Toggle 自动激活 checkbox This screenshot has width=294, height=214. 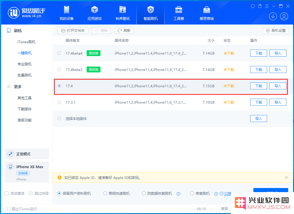tap(6, 193)
